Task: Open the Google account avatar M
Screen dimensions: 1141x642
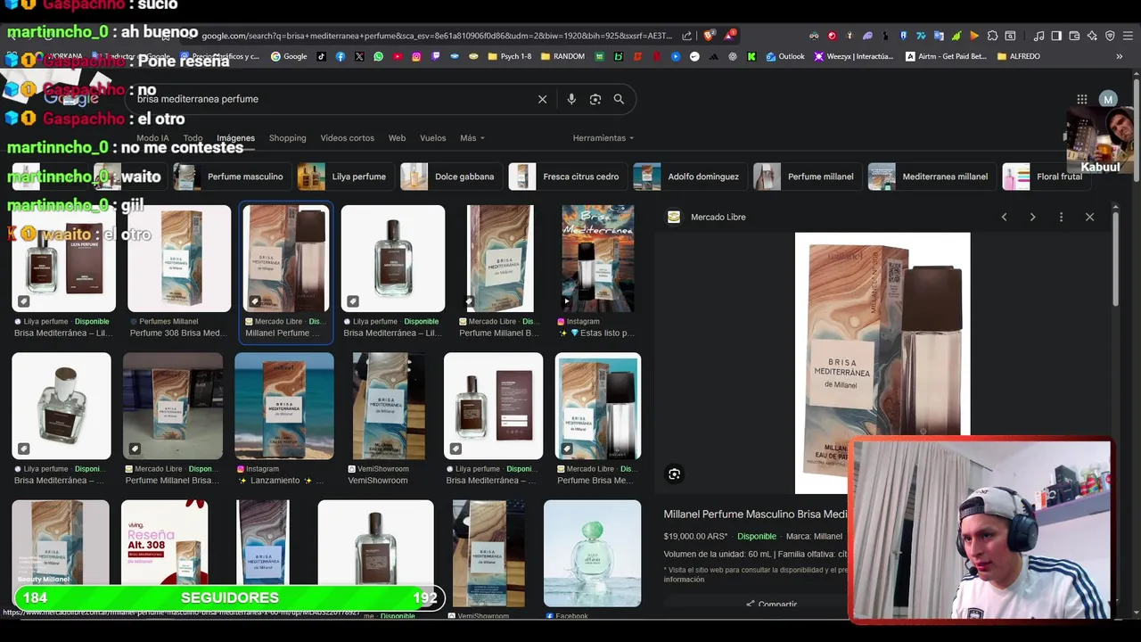Action: point(1108,99)
